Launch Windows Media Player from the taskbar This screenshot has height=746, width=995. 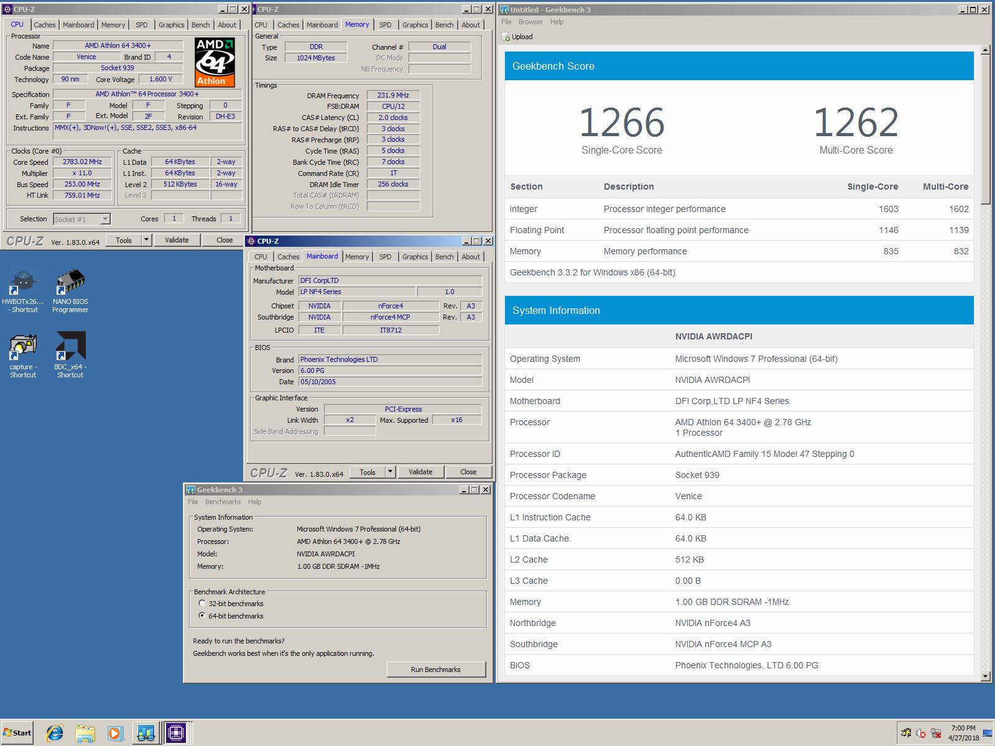[x=115, y=734]
